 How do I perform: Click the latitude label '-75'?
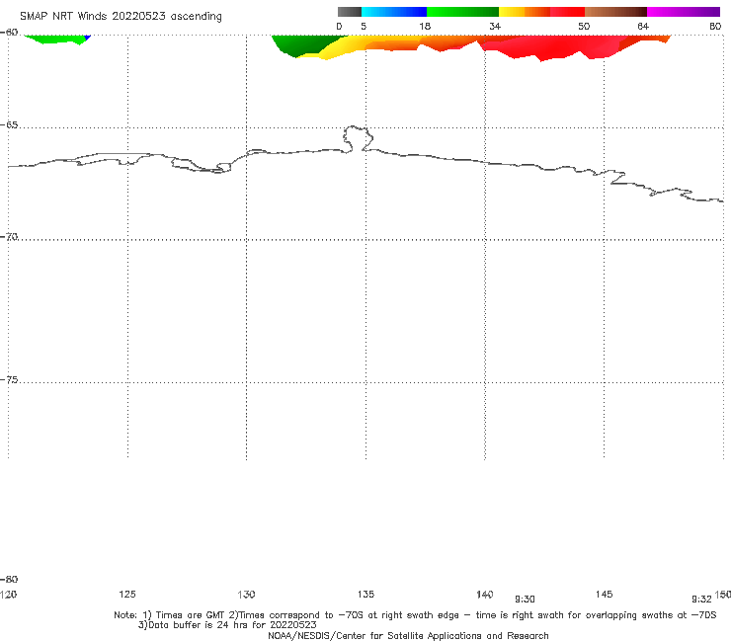coord(9,380)
